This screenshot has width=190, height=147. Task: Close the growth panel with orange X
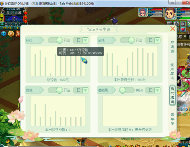[x=173, y=29]
